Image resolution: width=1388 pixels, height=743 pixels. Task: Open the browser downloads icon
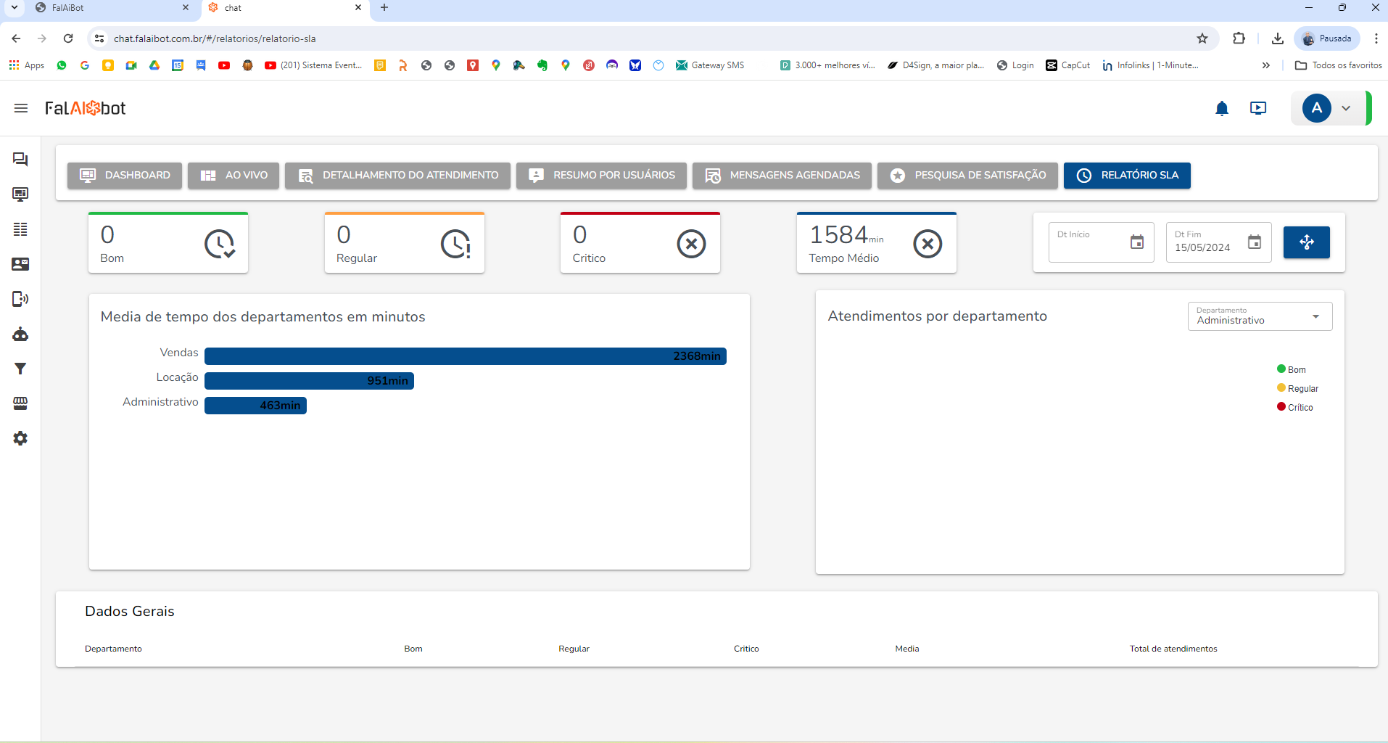[x=1278, y=38]
